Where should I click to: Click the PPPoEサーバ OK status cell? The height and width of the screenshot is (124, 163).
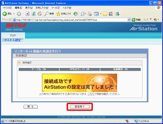point(80,69)
